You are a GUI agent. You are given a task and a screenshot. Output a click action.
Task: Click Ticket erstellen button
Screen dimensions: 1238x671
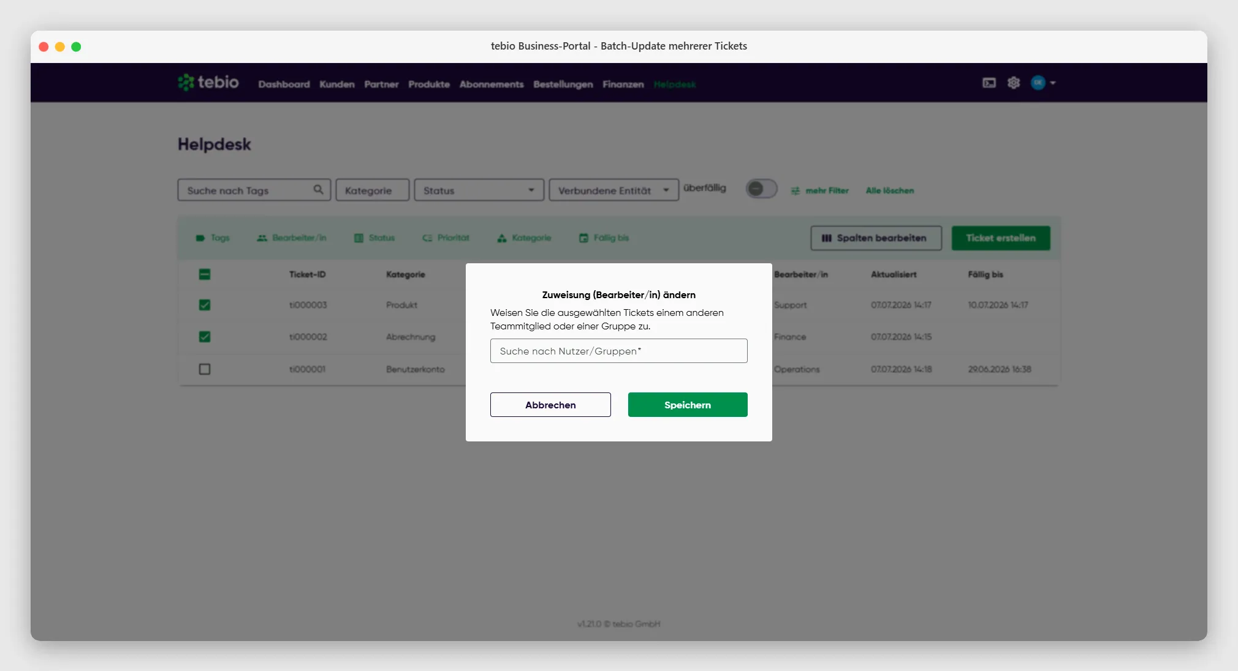(1001, 238)
